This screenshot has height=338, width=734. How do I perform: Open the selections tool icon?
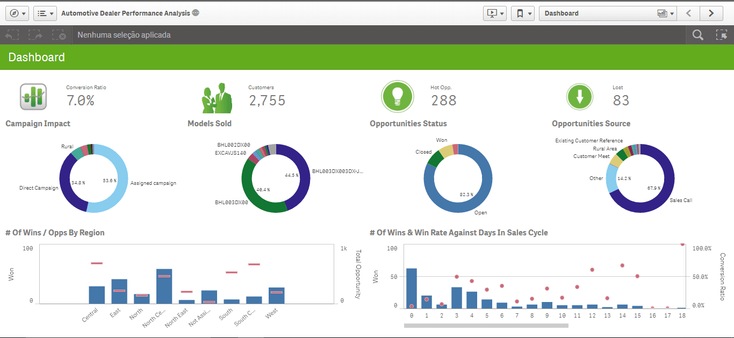click(723, 34)
